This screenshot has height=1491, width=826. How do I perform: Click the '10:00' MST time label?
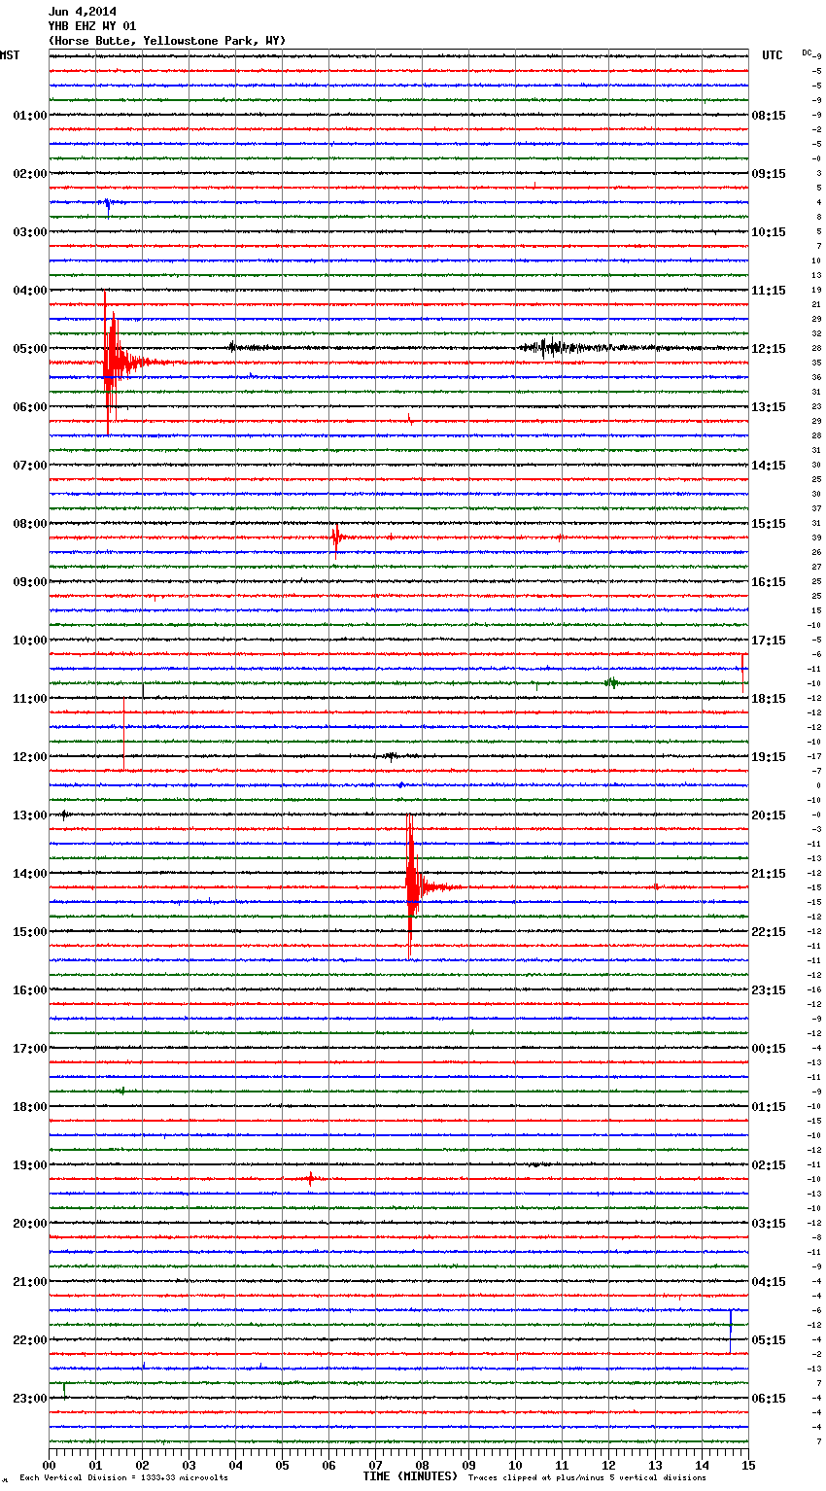pos(29,641)
